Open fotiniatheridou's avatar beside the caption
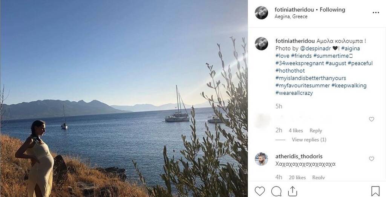 click(x=261, y=44)
